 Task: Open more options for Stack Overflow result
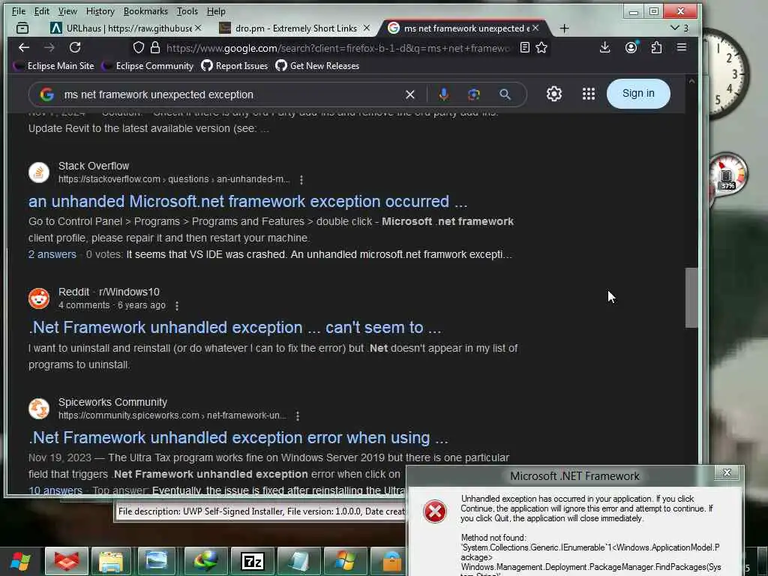coord(301,180)
